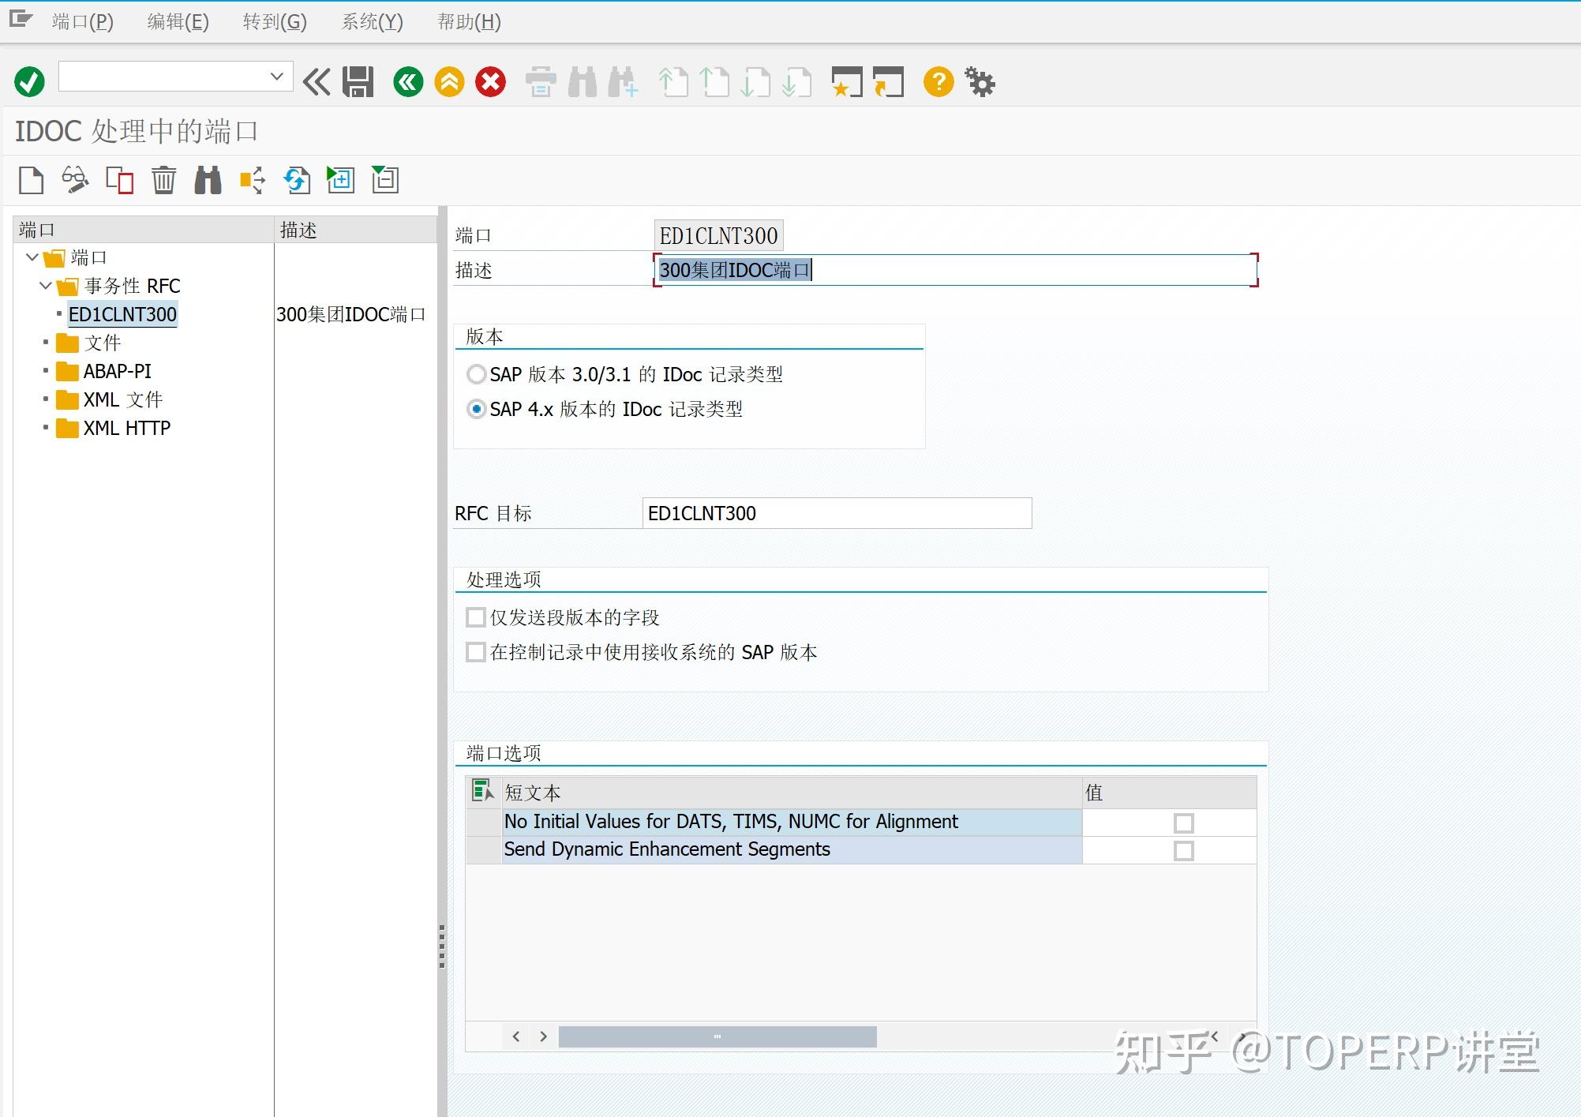
Task: Open Find using the binoculars icon
Action: 208,180
